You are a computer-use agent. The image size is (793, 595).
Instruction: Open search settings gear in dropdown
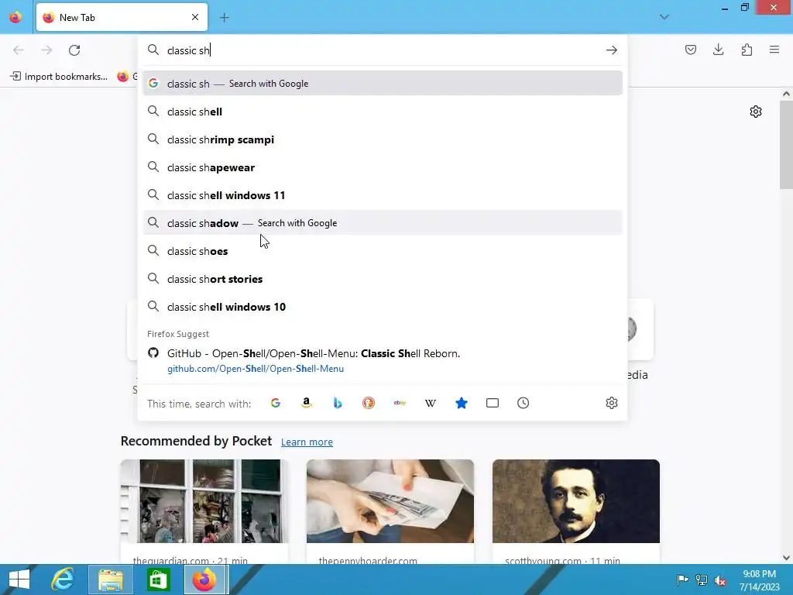click(x=612, y=403)
